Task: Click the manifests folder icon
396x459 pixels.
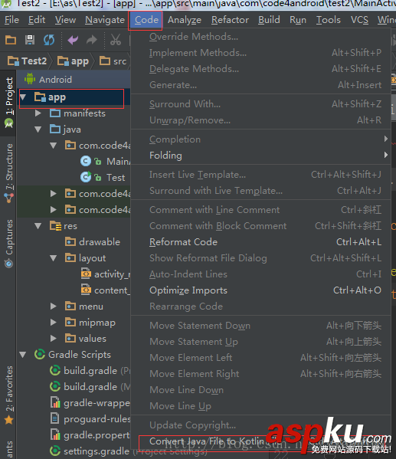Action: pos(55,113)
